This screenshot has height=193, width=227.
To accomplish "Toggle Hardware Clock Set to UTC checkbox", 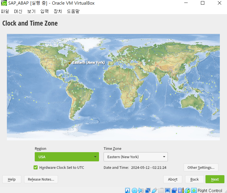I will pos(36,167).
